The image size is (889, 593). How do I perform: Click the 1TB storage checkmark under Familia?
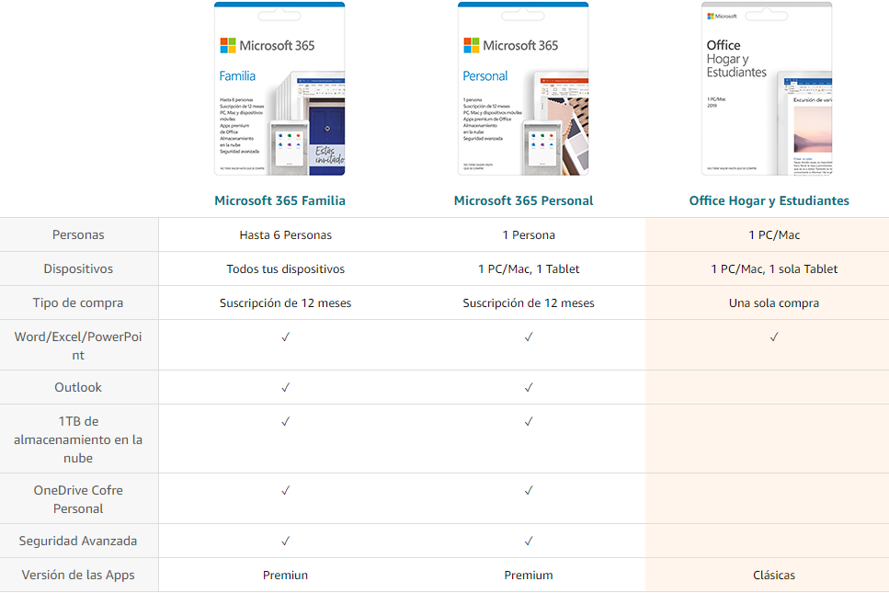[285, 421]
